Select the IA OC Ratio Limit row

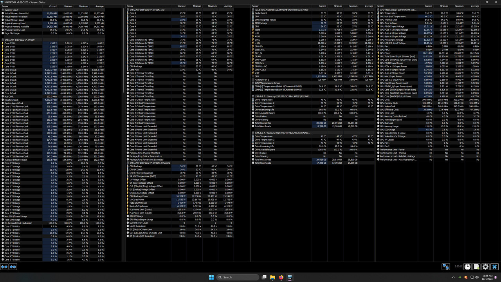pos(180,226)
